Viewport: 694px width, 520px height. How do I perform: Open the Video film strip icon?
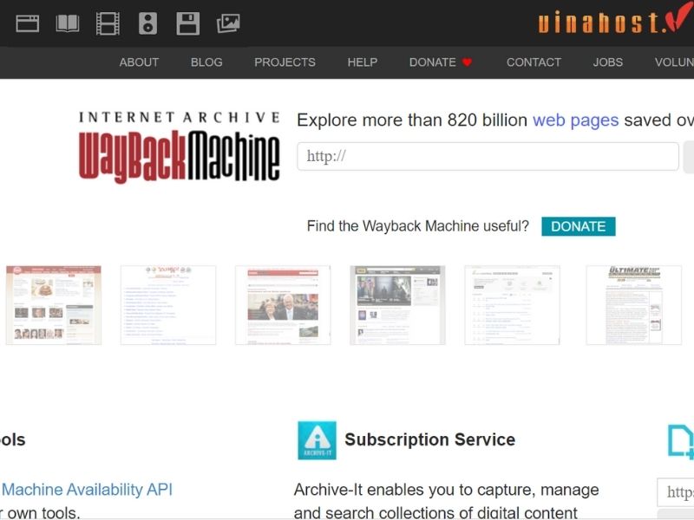[108, 23]
